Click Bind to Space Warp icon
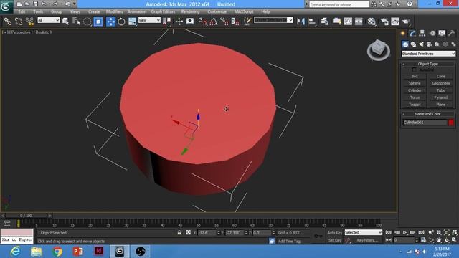This screenshot has width=459, height=258. click(29, 21)
